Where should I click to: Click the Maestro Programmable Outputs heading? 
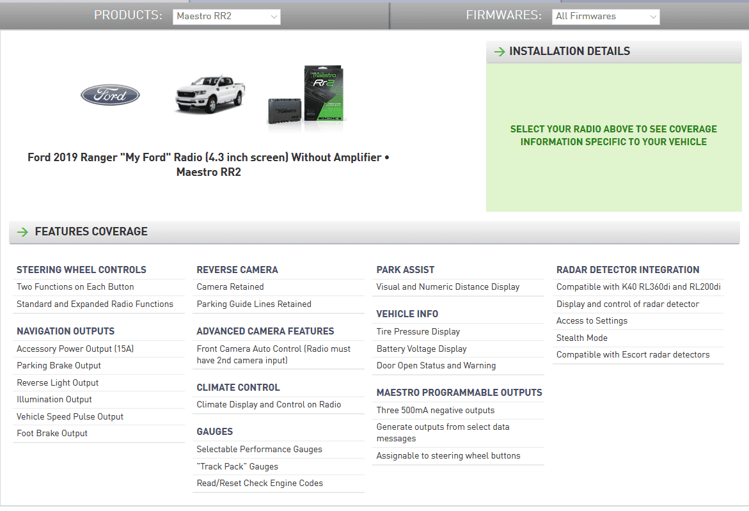pyautogui.click(x=459, y=393)
